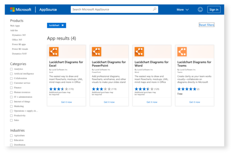Select Office 365 product filter
The width and height of the screenshot is (232, 154).
pyautogui.click(x=17, y=40)
